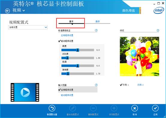Screen dimensions: 166x118
Task: Adjust the 色调 slider
Action: point(78,66)
